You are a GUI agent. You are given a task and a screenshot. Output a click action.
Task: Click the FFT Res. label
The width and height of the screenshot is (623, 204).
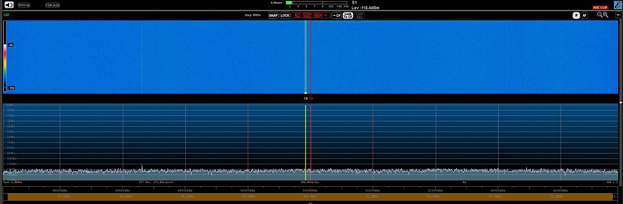click(x=156, y=182)
